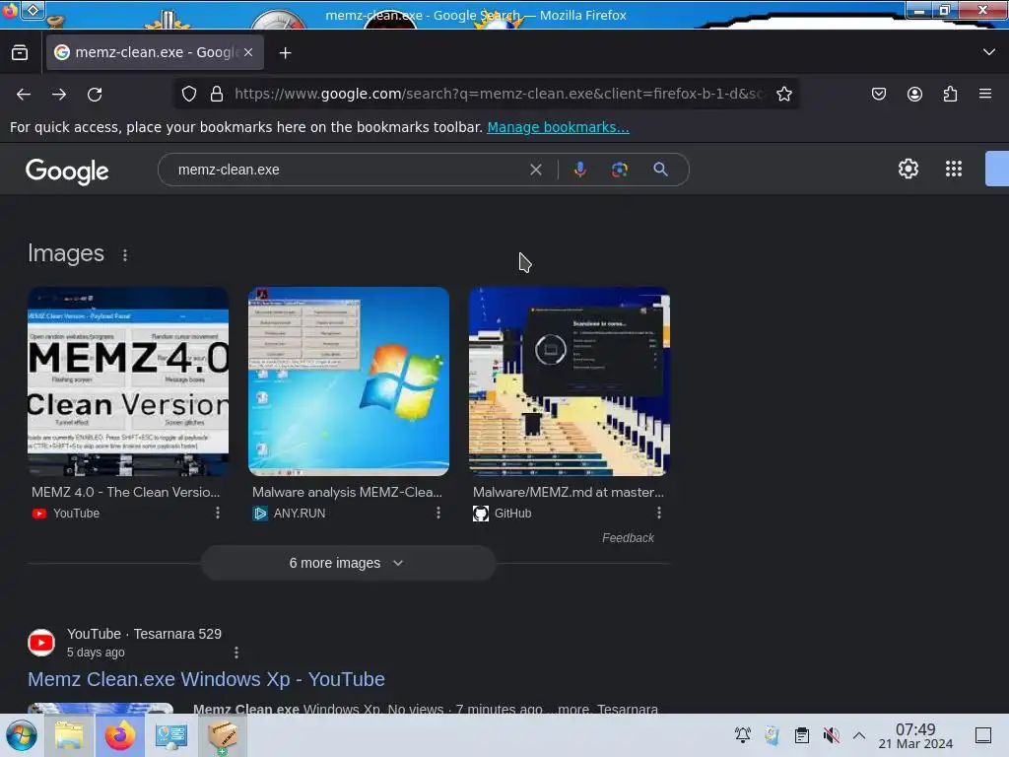Open the system settings taskbar icon
The image size is (1009, 757).
click(171, 735)
